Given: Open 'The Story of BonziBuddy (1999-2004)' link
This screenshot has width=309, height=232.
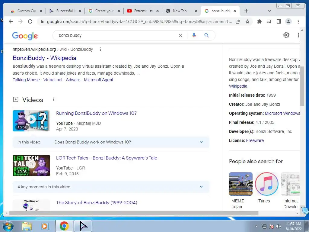Looking at the screenshot, I should pyautogui.click(x=97, y=203).
